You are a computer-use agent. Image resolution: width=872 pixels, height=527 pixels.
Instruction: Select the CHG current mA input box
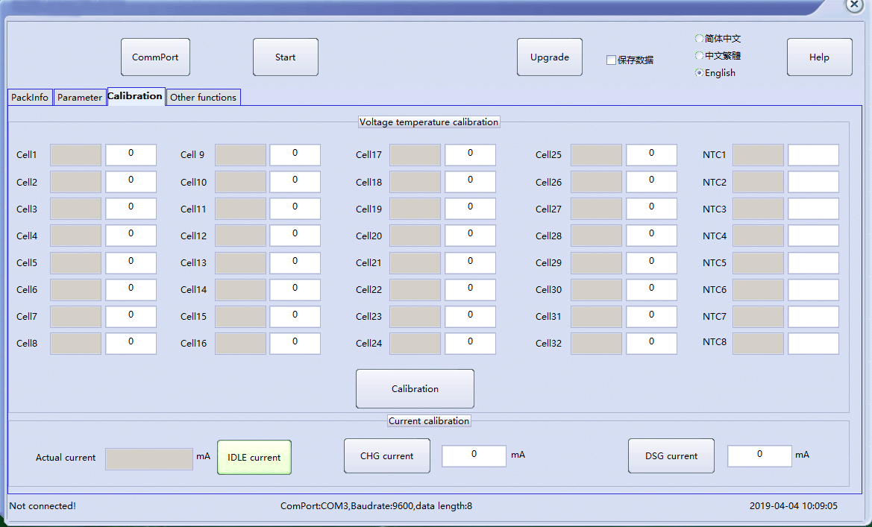[x=474, y=456]
